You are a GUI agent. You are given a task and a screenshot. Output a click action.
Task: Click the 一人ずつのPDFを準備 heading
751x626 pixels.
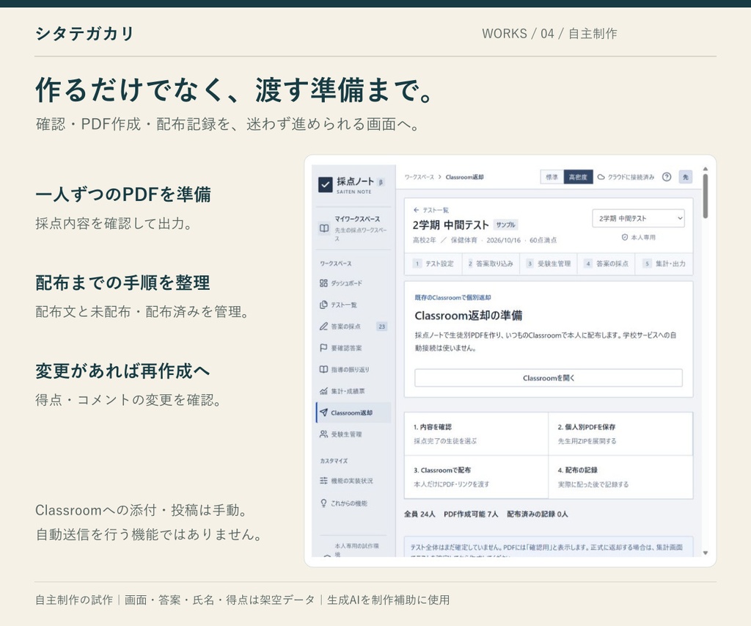123,194
